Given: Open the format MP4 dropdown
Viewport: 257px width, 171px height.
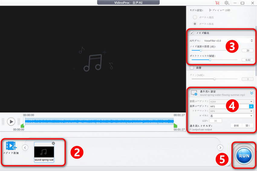Looking at the screenshot, I should (231, 111).
